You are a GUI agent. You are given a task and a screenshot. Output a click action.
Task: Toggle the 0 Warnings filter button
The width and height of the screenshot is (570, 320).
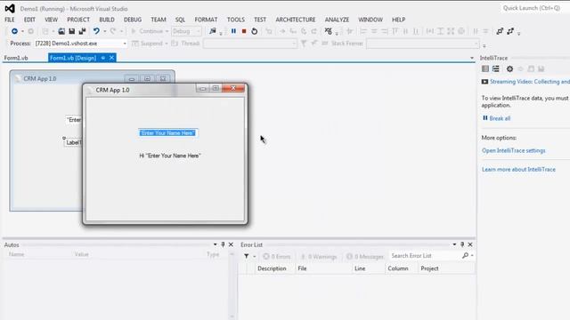[x=319, y=257]
